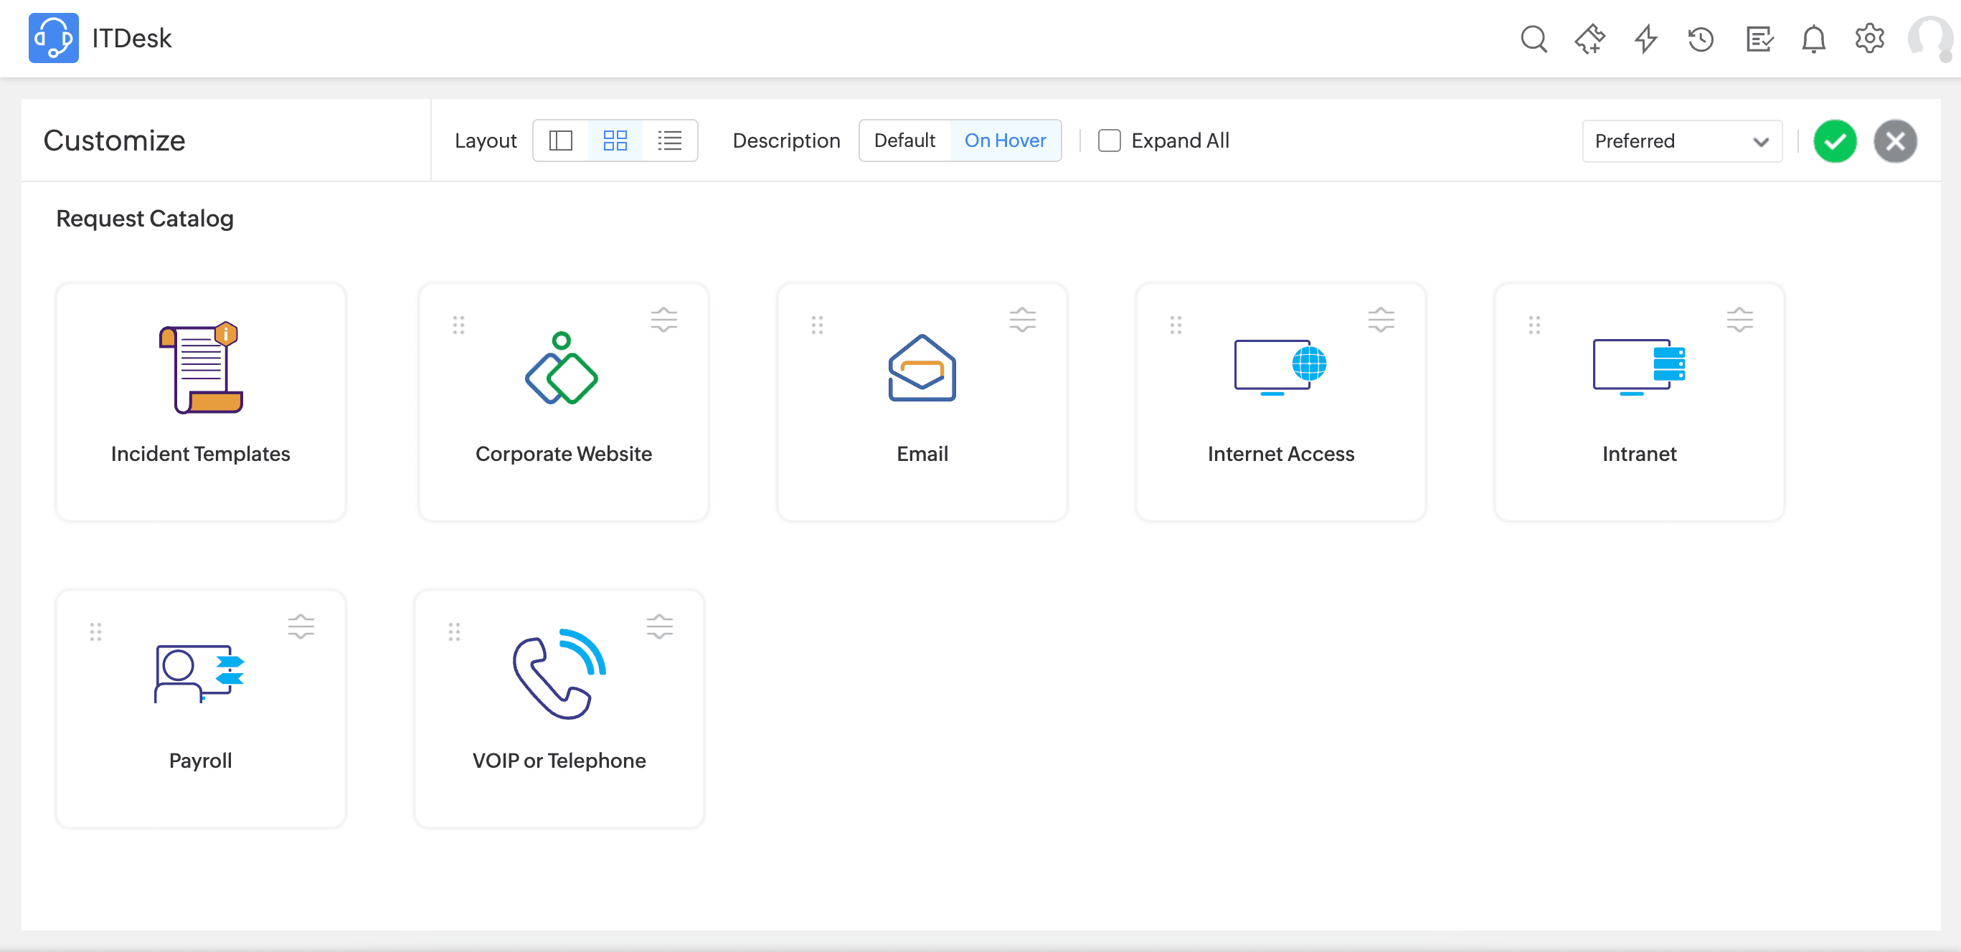Expand options on Intranet card
The height and width of the screenshot is (952, 1961).
1739,320
